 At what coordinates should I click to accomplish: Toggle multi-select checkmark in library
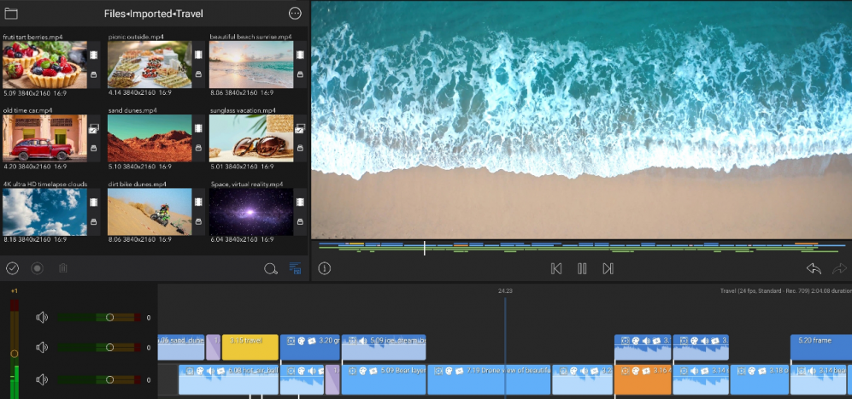[12, 268]
